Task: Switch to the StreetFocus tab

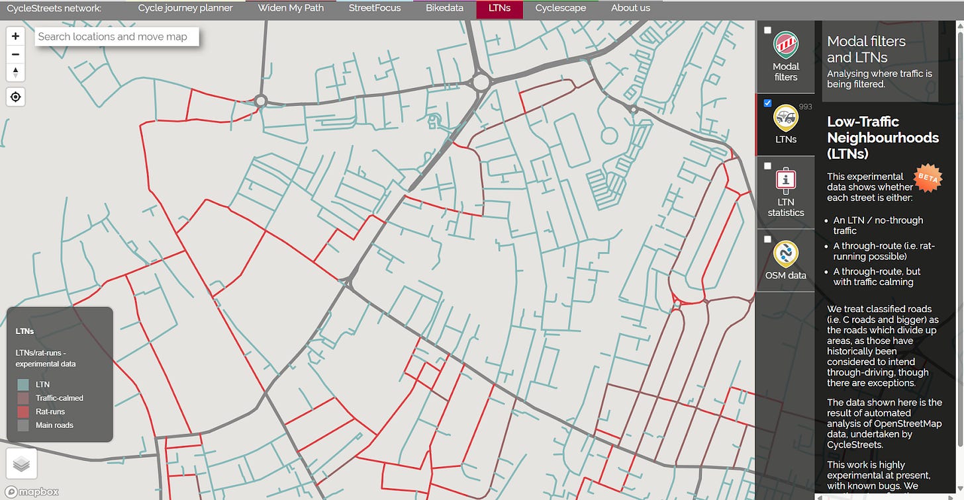Action: coord(375,9)
